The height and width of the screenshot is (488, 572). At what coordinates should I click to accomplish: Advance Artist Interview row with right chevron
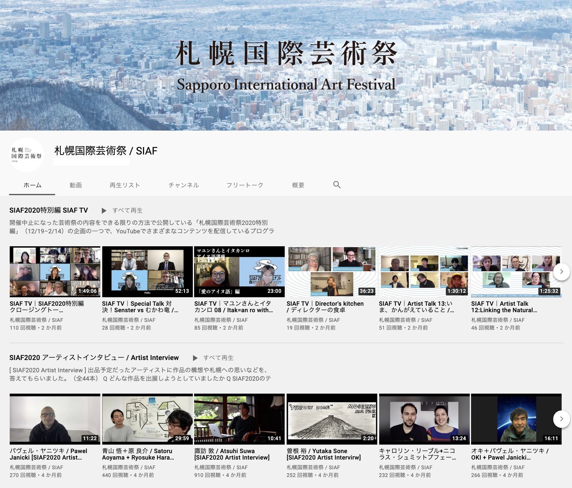(561, 419)
